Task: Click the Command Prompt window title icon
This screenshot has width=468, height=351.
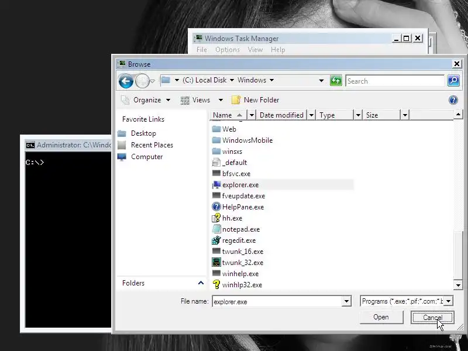Action: pos(30,145)
